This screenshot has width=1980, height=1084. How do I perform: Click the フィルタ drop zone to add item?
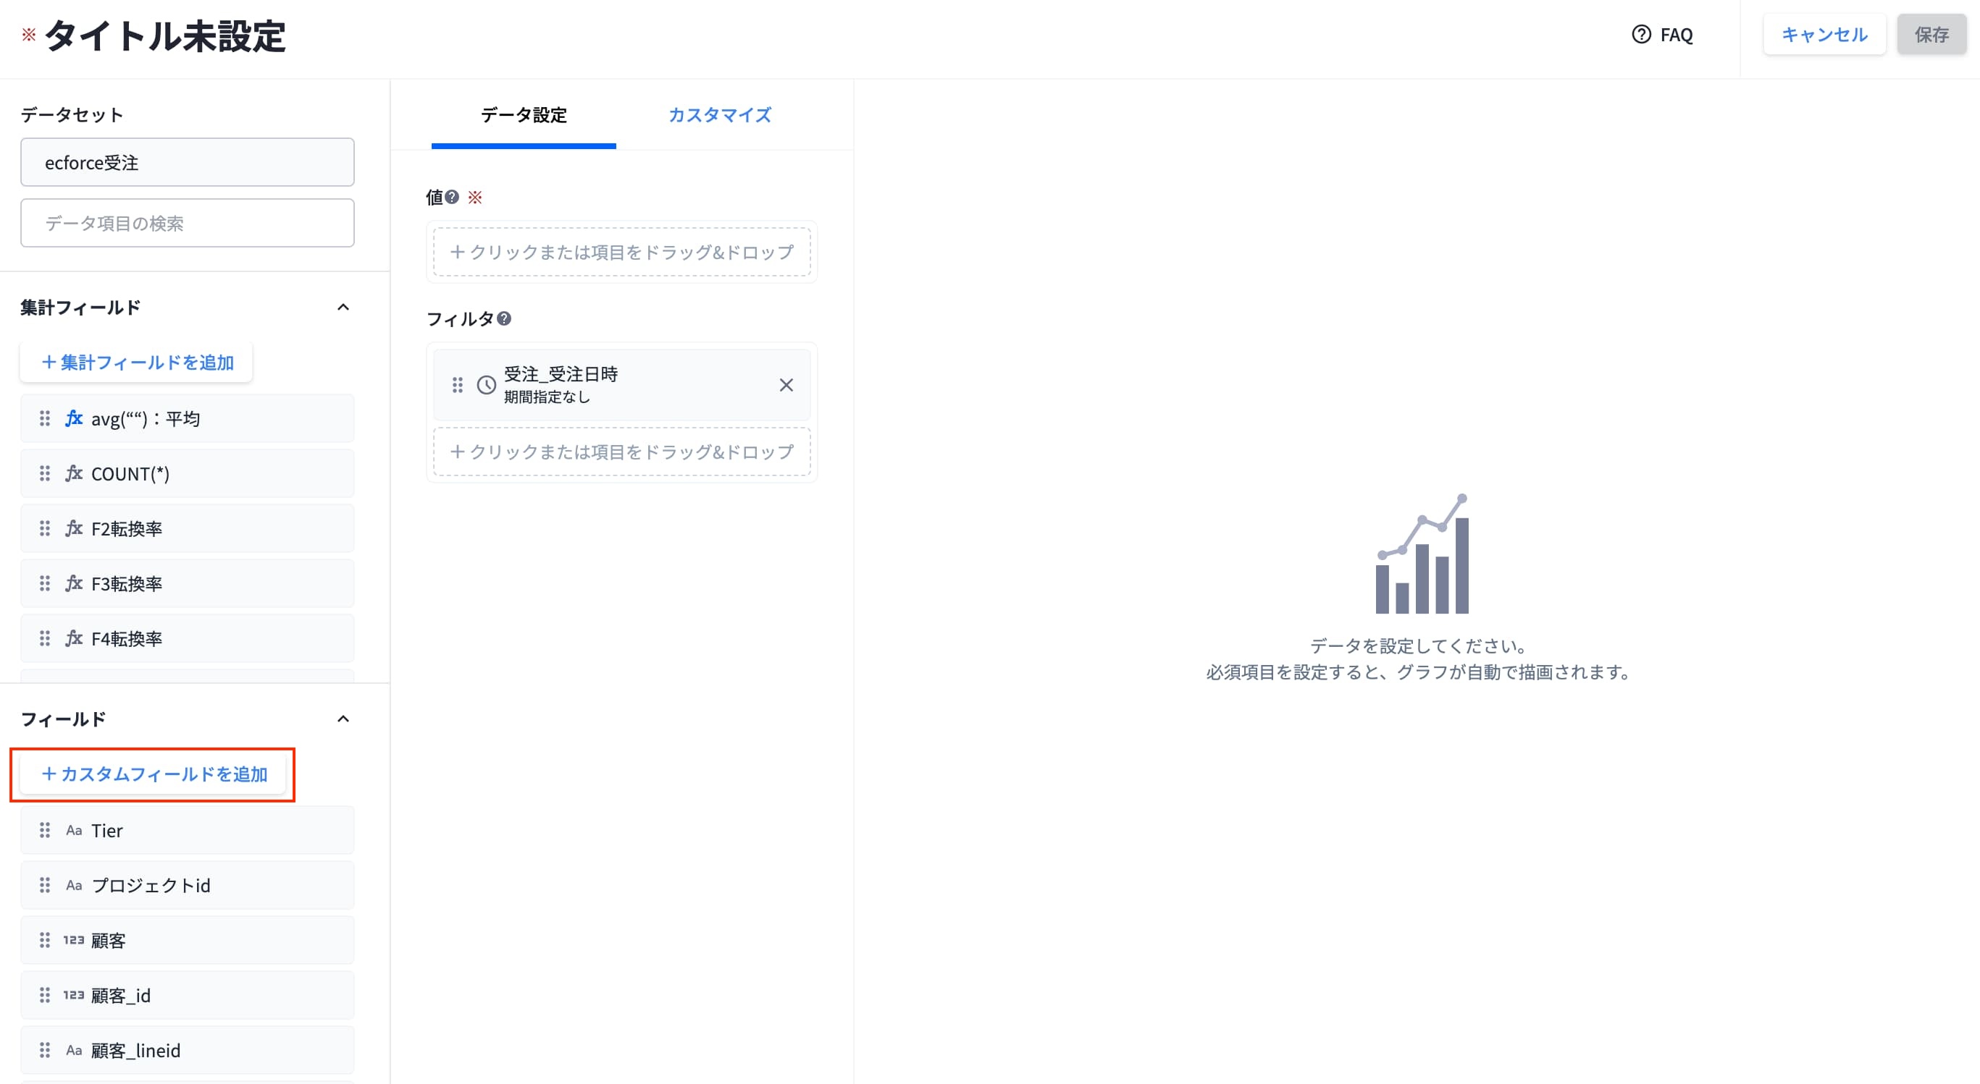(x=622, y=452)
